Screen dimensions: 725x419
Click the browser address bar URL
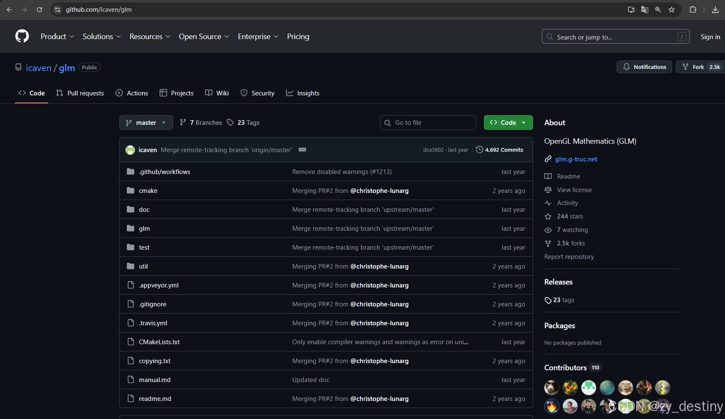pos(99,10)
